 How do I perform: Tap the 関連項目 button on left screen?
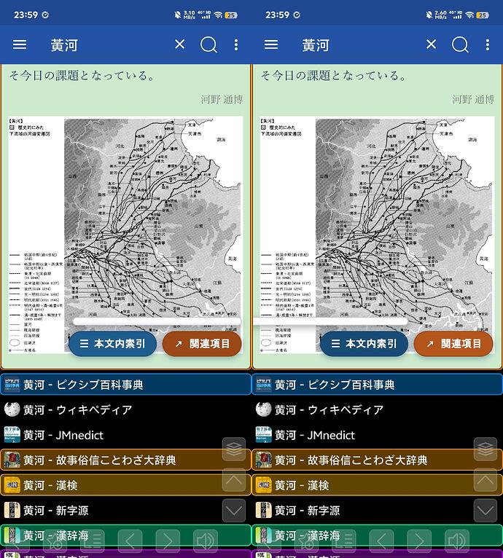pos(202,344)
